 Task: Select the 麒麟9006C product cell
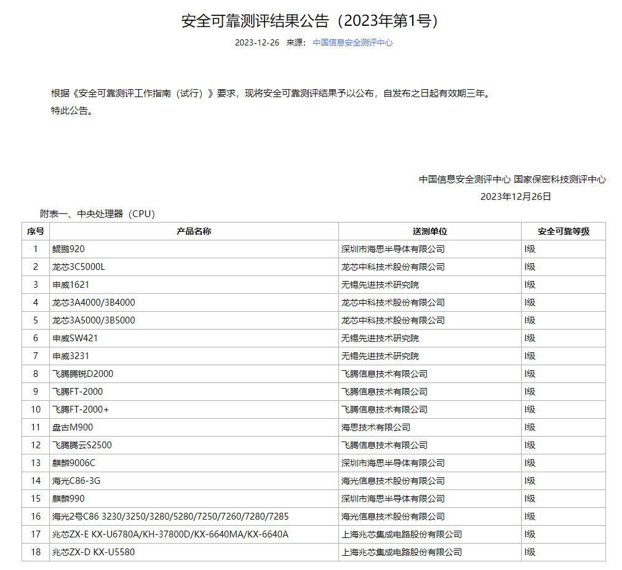194,464
